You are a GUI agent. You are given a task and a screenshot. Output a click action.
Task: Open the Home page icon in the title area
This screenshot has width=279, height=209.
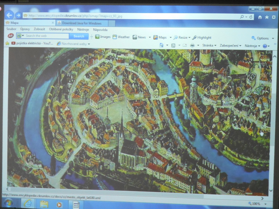tap(260, 17)
